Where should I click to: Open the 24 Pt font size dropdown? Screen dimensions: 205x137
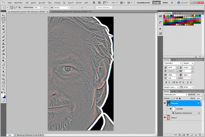coord(177,67)
